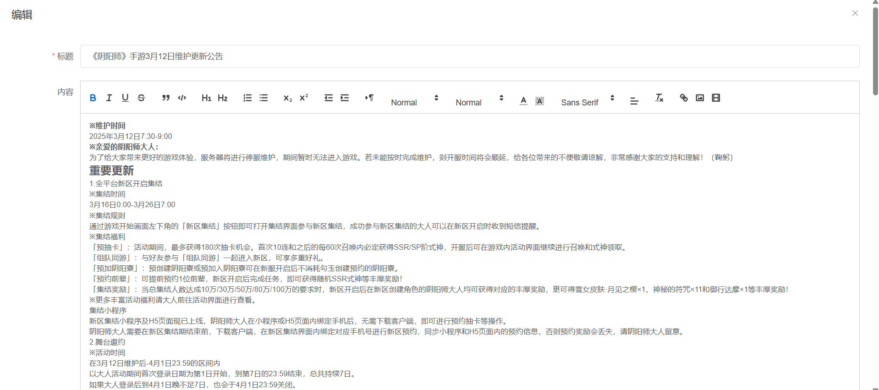This screenshot has width=879, height=390.
Task: Click the title input field
Action: [x=470, y=56]
